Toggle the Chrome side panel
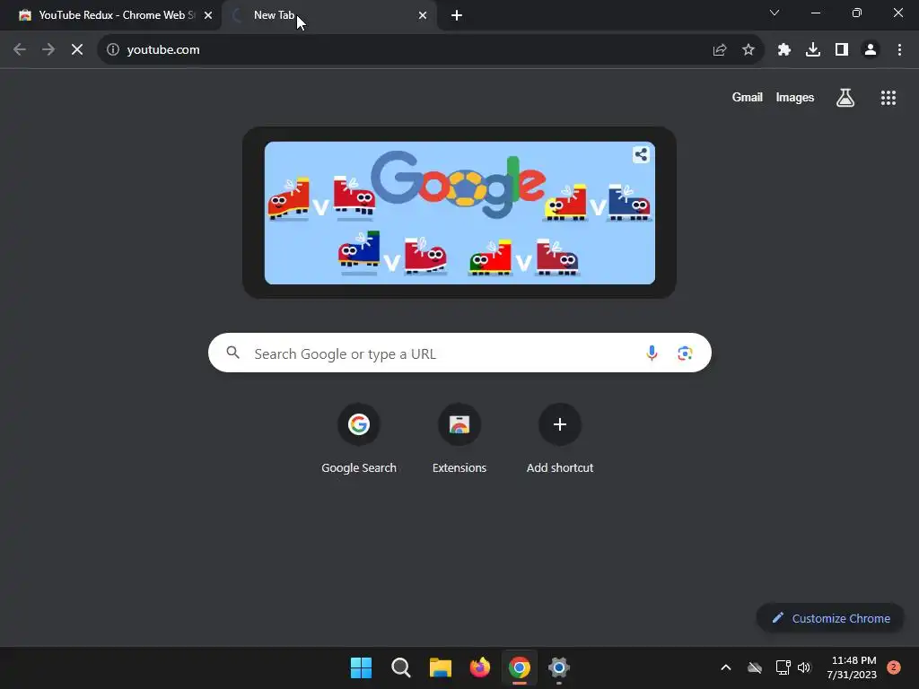 point(842,50)
